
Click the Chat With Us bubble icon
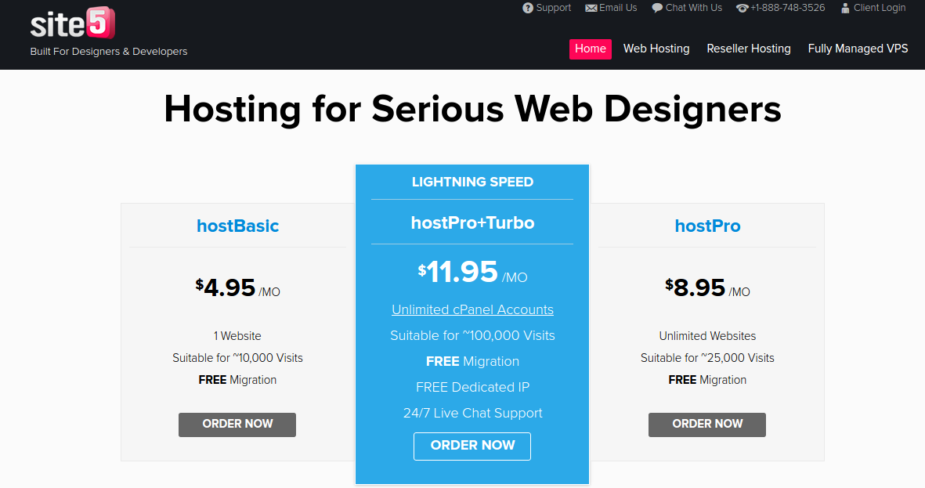[x=657, y=8]
